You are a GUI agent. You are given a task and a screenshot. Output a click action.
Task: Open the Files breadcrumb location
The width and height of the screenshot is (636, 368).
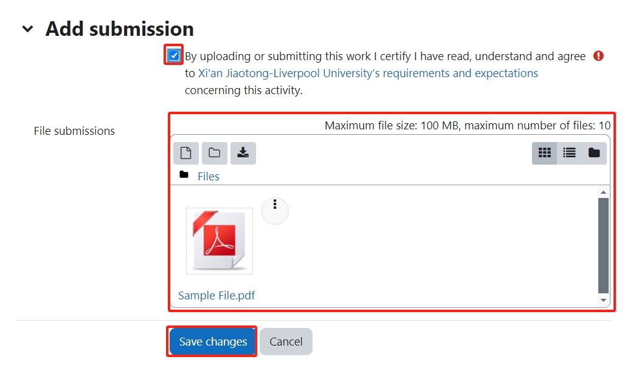coord(209,176)
